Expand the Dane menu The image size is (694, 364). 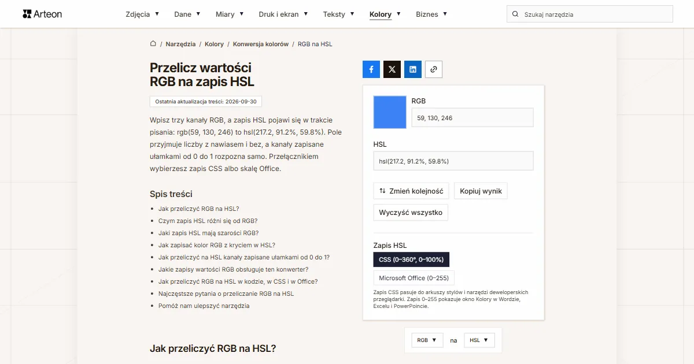tap(187, 14)
